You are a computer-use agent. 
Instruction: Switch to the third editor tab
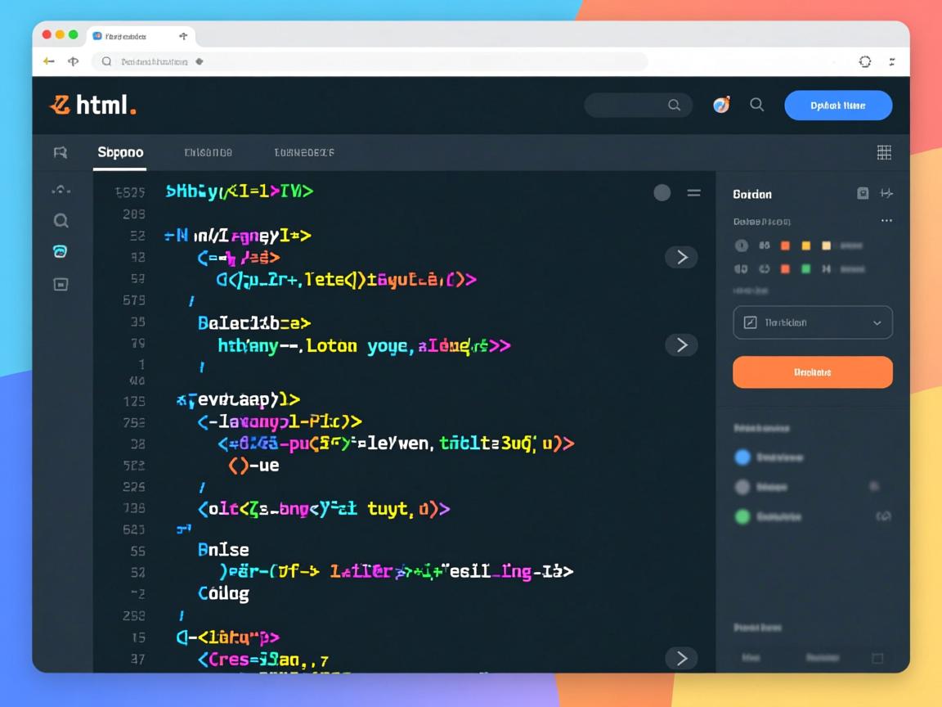point(303,152)
